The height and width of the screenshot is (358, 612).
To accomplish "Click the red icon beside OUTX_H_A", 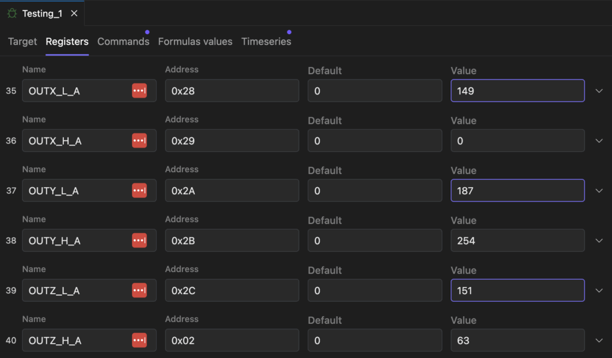I will click(x=139, y=141).
